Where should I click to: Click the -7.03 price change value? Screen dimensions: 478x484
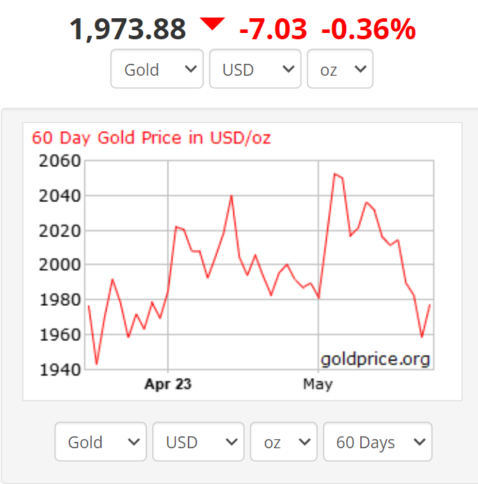pos(273,29)
